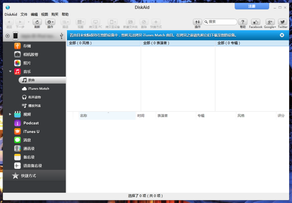Screen dimensions: 292x203
Task: Click the Shortcuts (快捷方式) star section
Action: 34,176
